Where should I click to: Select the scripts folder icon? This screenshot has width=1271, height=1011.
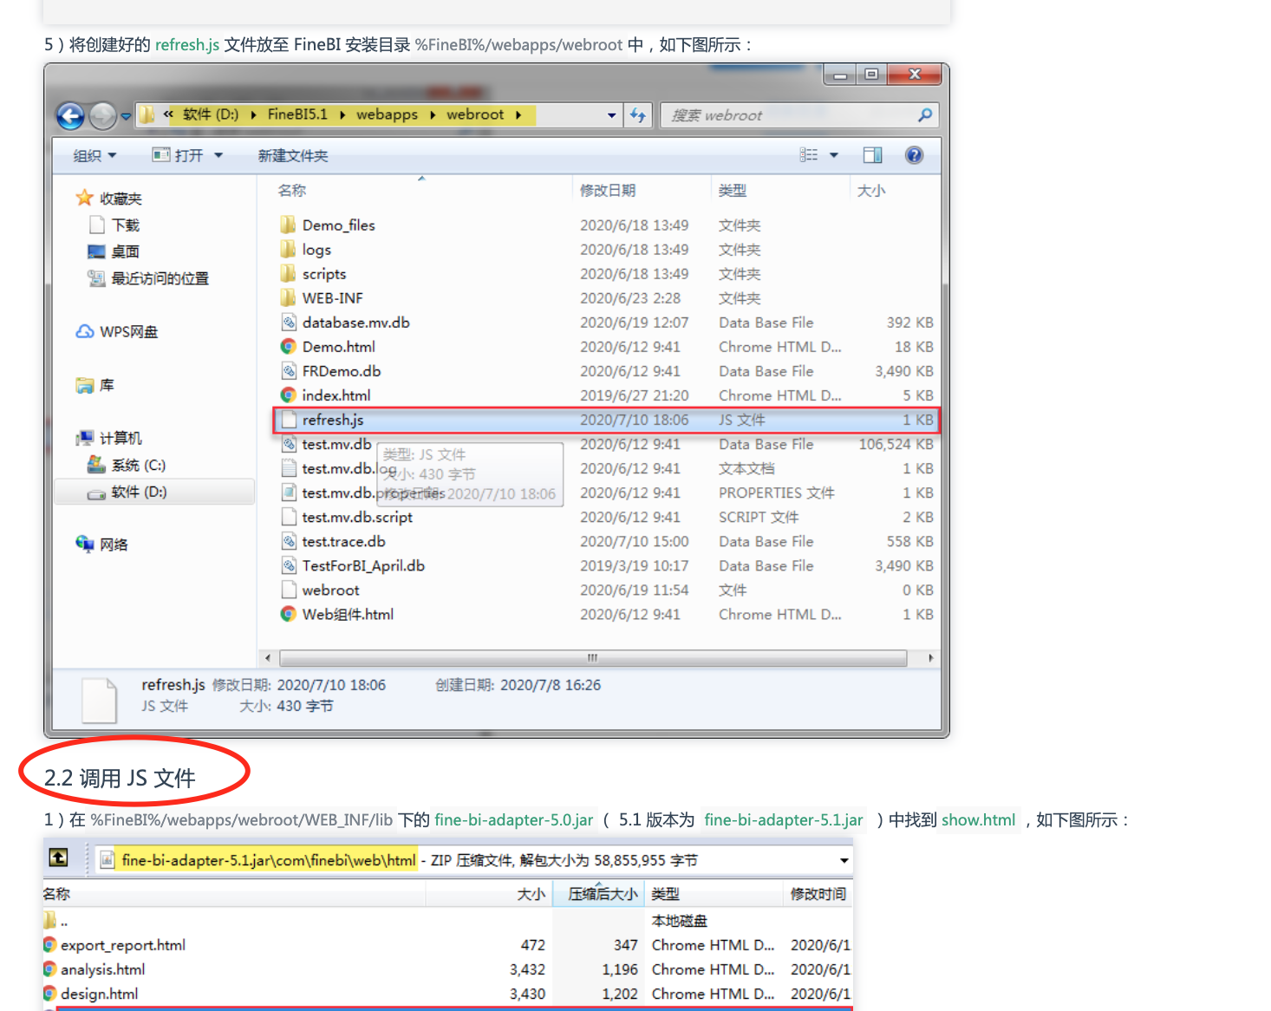coord(289,274)
